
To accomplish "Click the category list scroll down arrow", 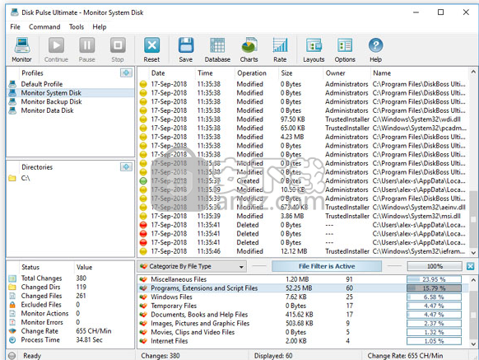I will click(473, 344).
